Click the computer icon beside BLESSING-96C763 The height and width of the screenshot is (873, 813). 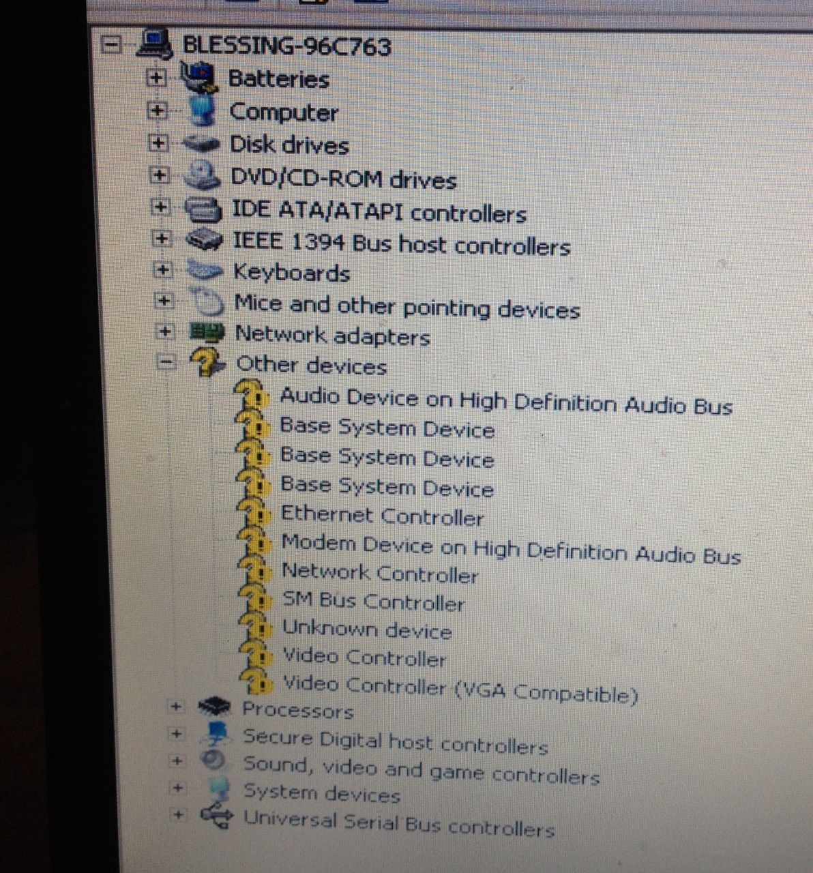point(154,45)
